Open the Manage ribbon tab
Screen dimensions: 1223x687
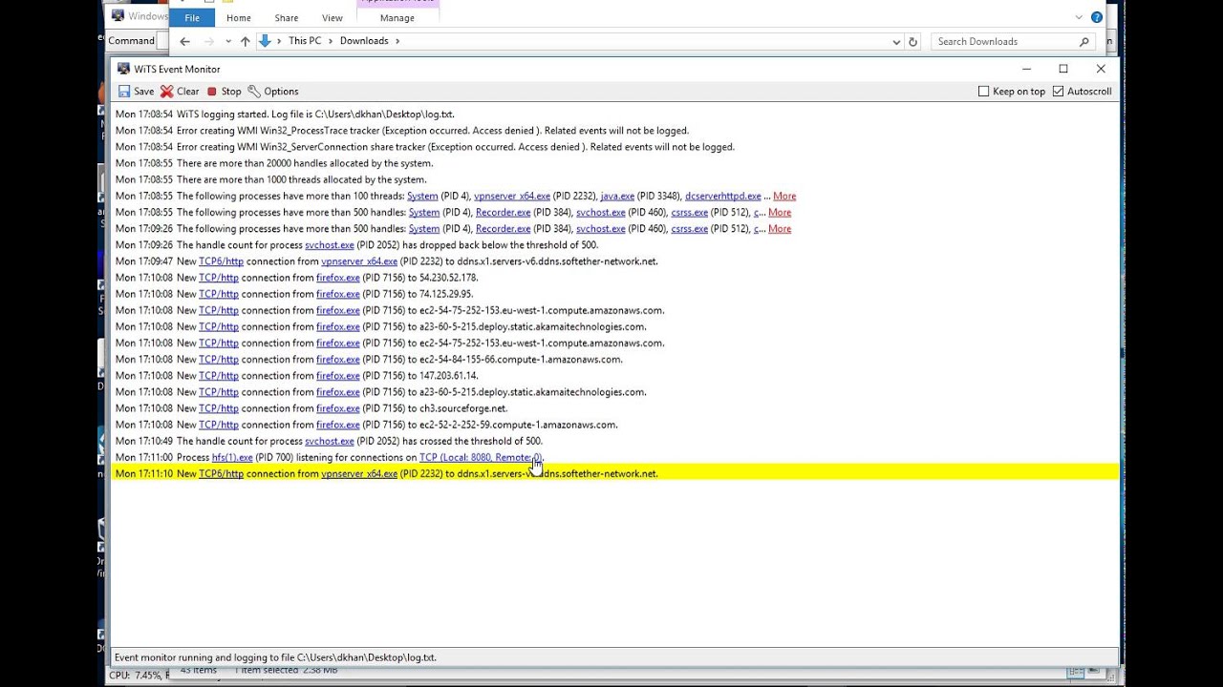tap(397, 18)
